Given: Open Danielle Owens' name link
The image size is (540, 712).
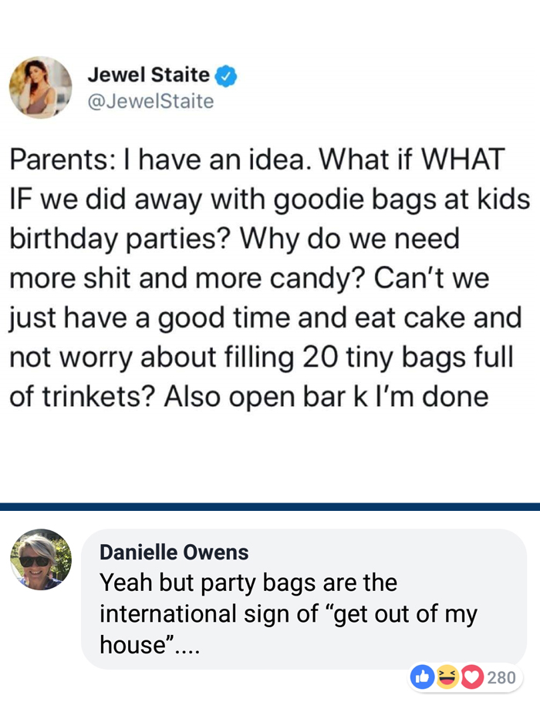Looking at the screenshot, I should [x=174, y=552].
